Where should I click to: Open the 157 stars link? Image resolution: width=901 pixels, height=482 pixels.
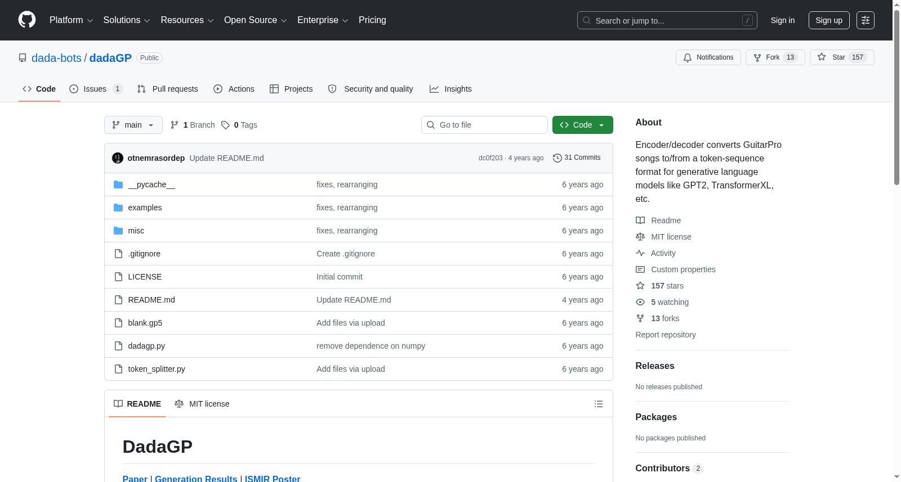click(667, 286)
